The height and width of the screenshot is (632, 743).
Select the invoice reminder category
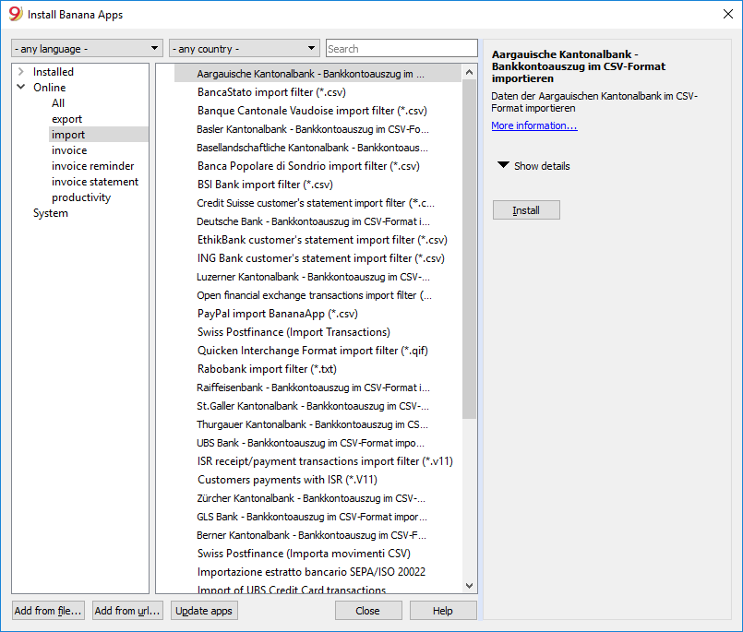point(93,166)
